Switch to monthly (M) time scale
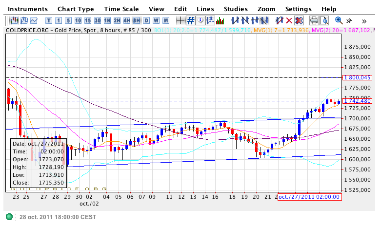381x225 pixels. coord(166,20)
